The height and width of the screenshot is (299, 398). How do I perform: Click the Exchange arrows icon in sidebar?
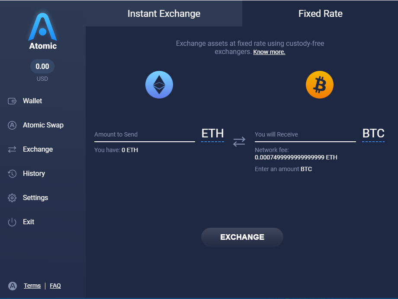pyautogui.click(x=12, y=149)
